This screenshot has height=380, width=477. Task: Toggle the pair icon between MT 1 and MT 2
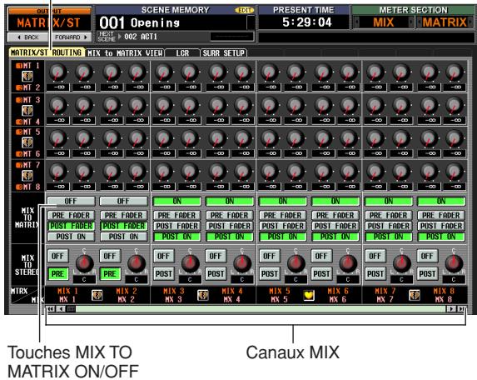coord(27,76)
